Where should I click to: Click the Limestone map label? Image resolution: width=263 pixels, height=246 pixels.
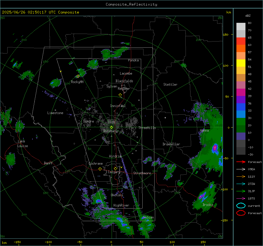click(x=55, y=113)
